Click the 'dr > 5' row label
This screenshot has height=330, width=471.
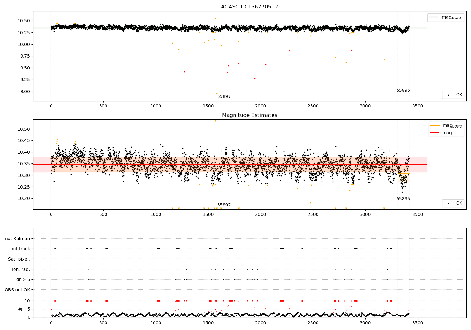click(23, 279)
